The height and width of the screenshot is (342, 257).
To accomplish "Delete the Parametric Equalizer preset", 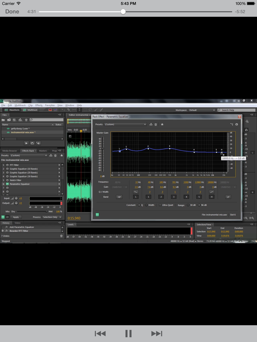I will click(x=156, y=124).
